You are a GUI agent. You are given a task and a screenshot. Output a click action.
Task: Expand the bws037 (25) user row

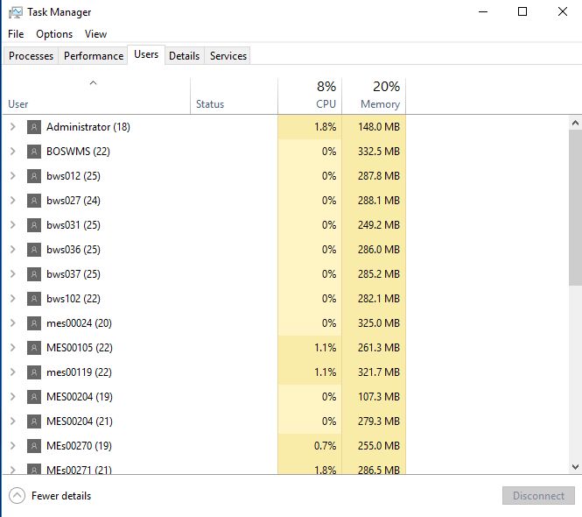12,274
